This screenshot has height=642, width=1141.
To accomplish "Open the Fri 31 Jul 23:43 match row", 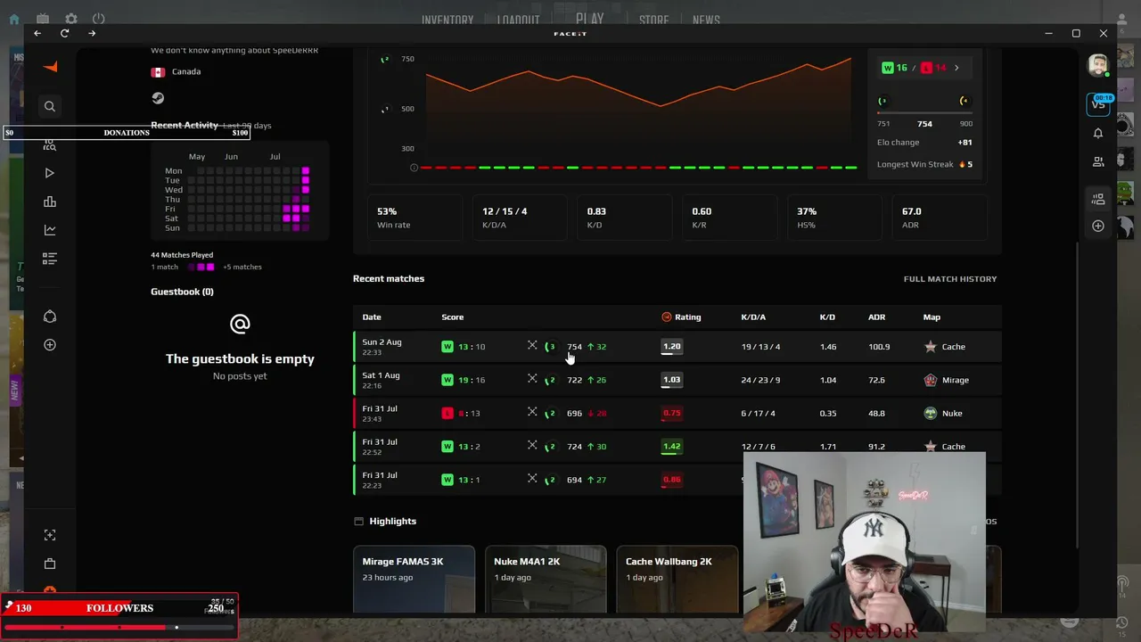I will click(x=677, y=413).
